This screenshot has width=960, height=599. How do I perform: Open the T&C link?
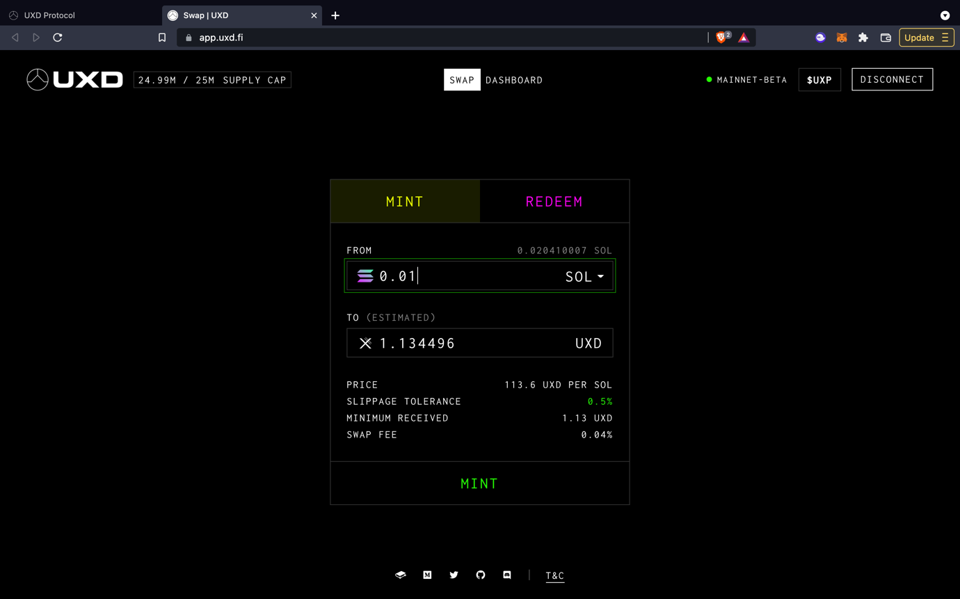(555, 576)
